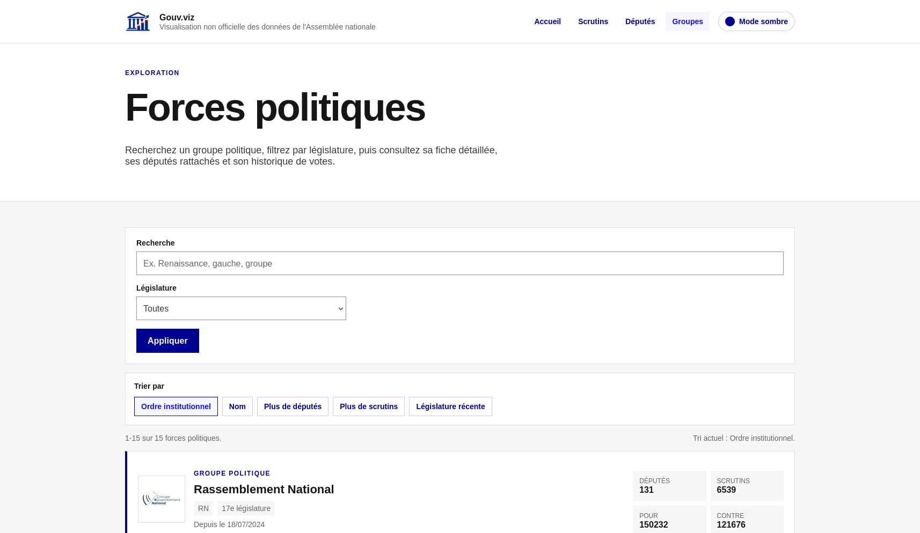Sort by Législature récente

point(450,406)
